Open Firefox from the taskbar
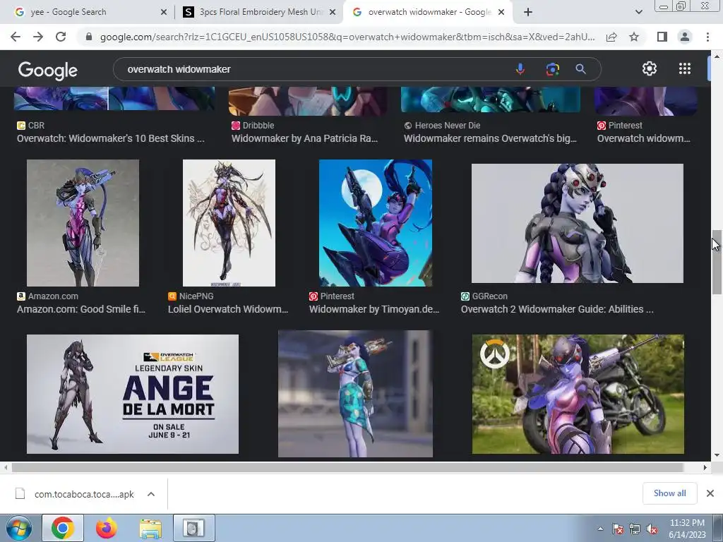Screen dimensions: 723x542 coord(107,528)
